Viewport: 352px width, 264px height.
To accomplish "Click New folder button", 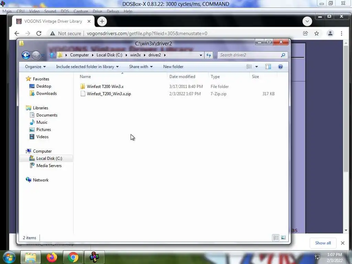I will [173, 67].
